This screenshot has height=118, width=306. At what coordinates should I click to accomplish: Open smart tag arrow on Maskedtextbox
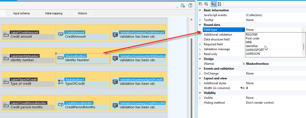point(107,53)
